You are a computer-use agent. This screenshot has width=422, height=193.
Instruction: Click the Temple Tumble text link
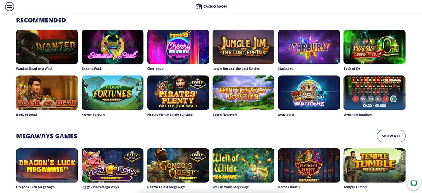(x=355, y=187)
